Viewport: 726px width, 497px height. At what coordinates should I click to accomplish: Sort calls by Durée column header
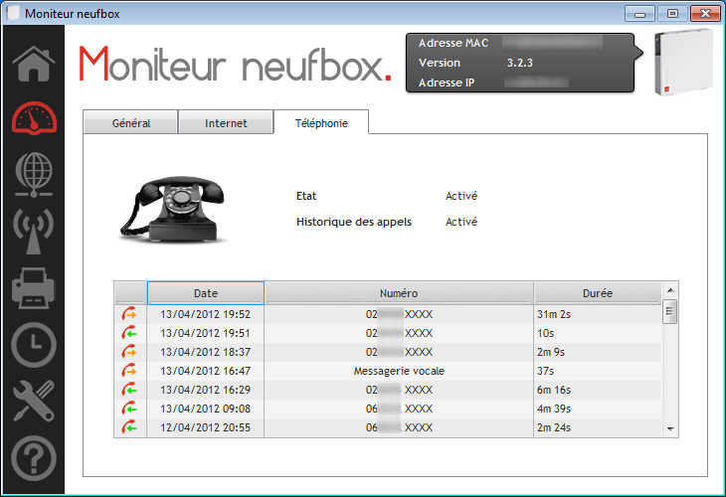tap(597, 293)
